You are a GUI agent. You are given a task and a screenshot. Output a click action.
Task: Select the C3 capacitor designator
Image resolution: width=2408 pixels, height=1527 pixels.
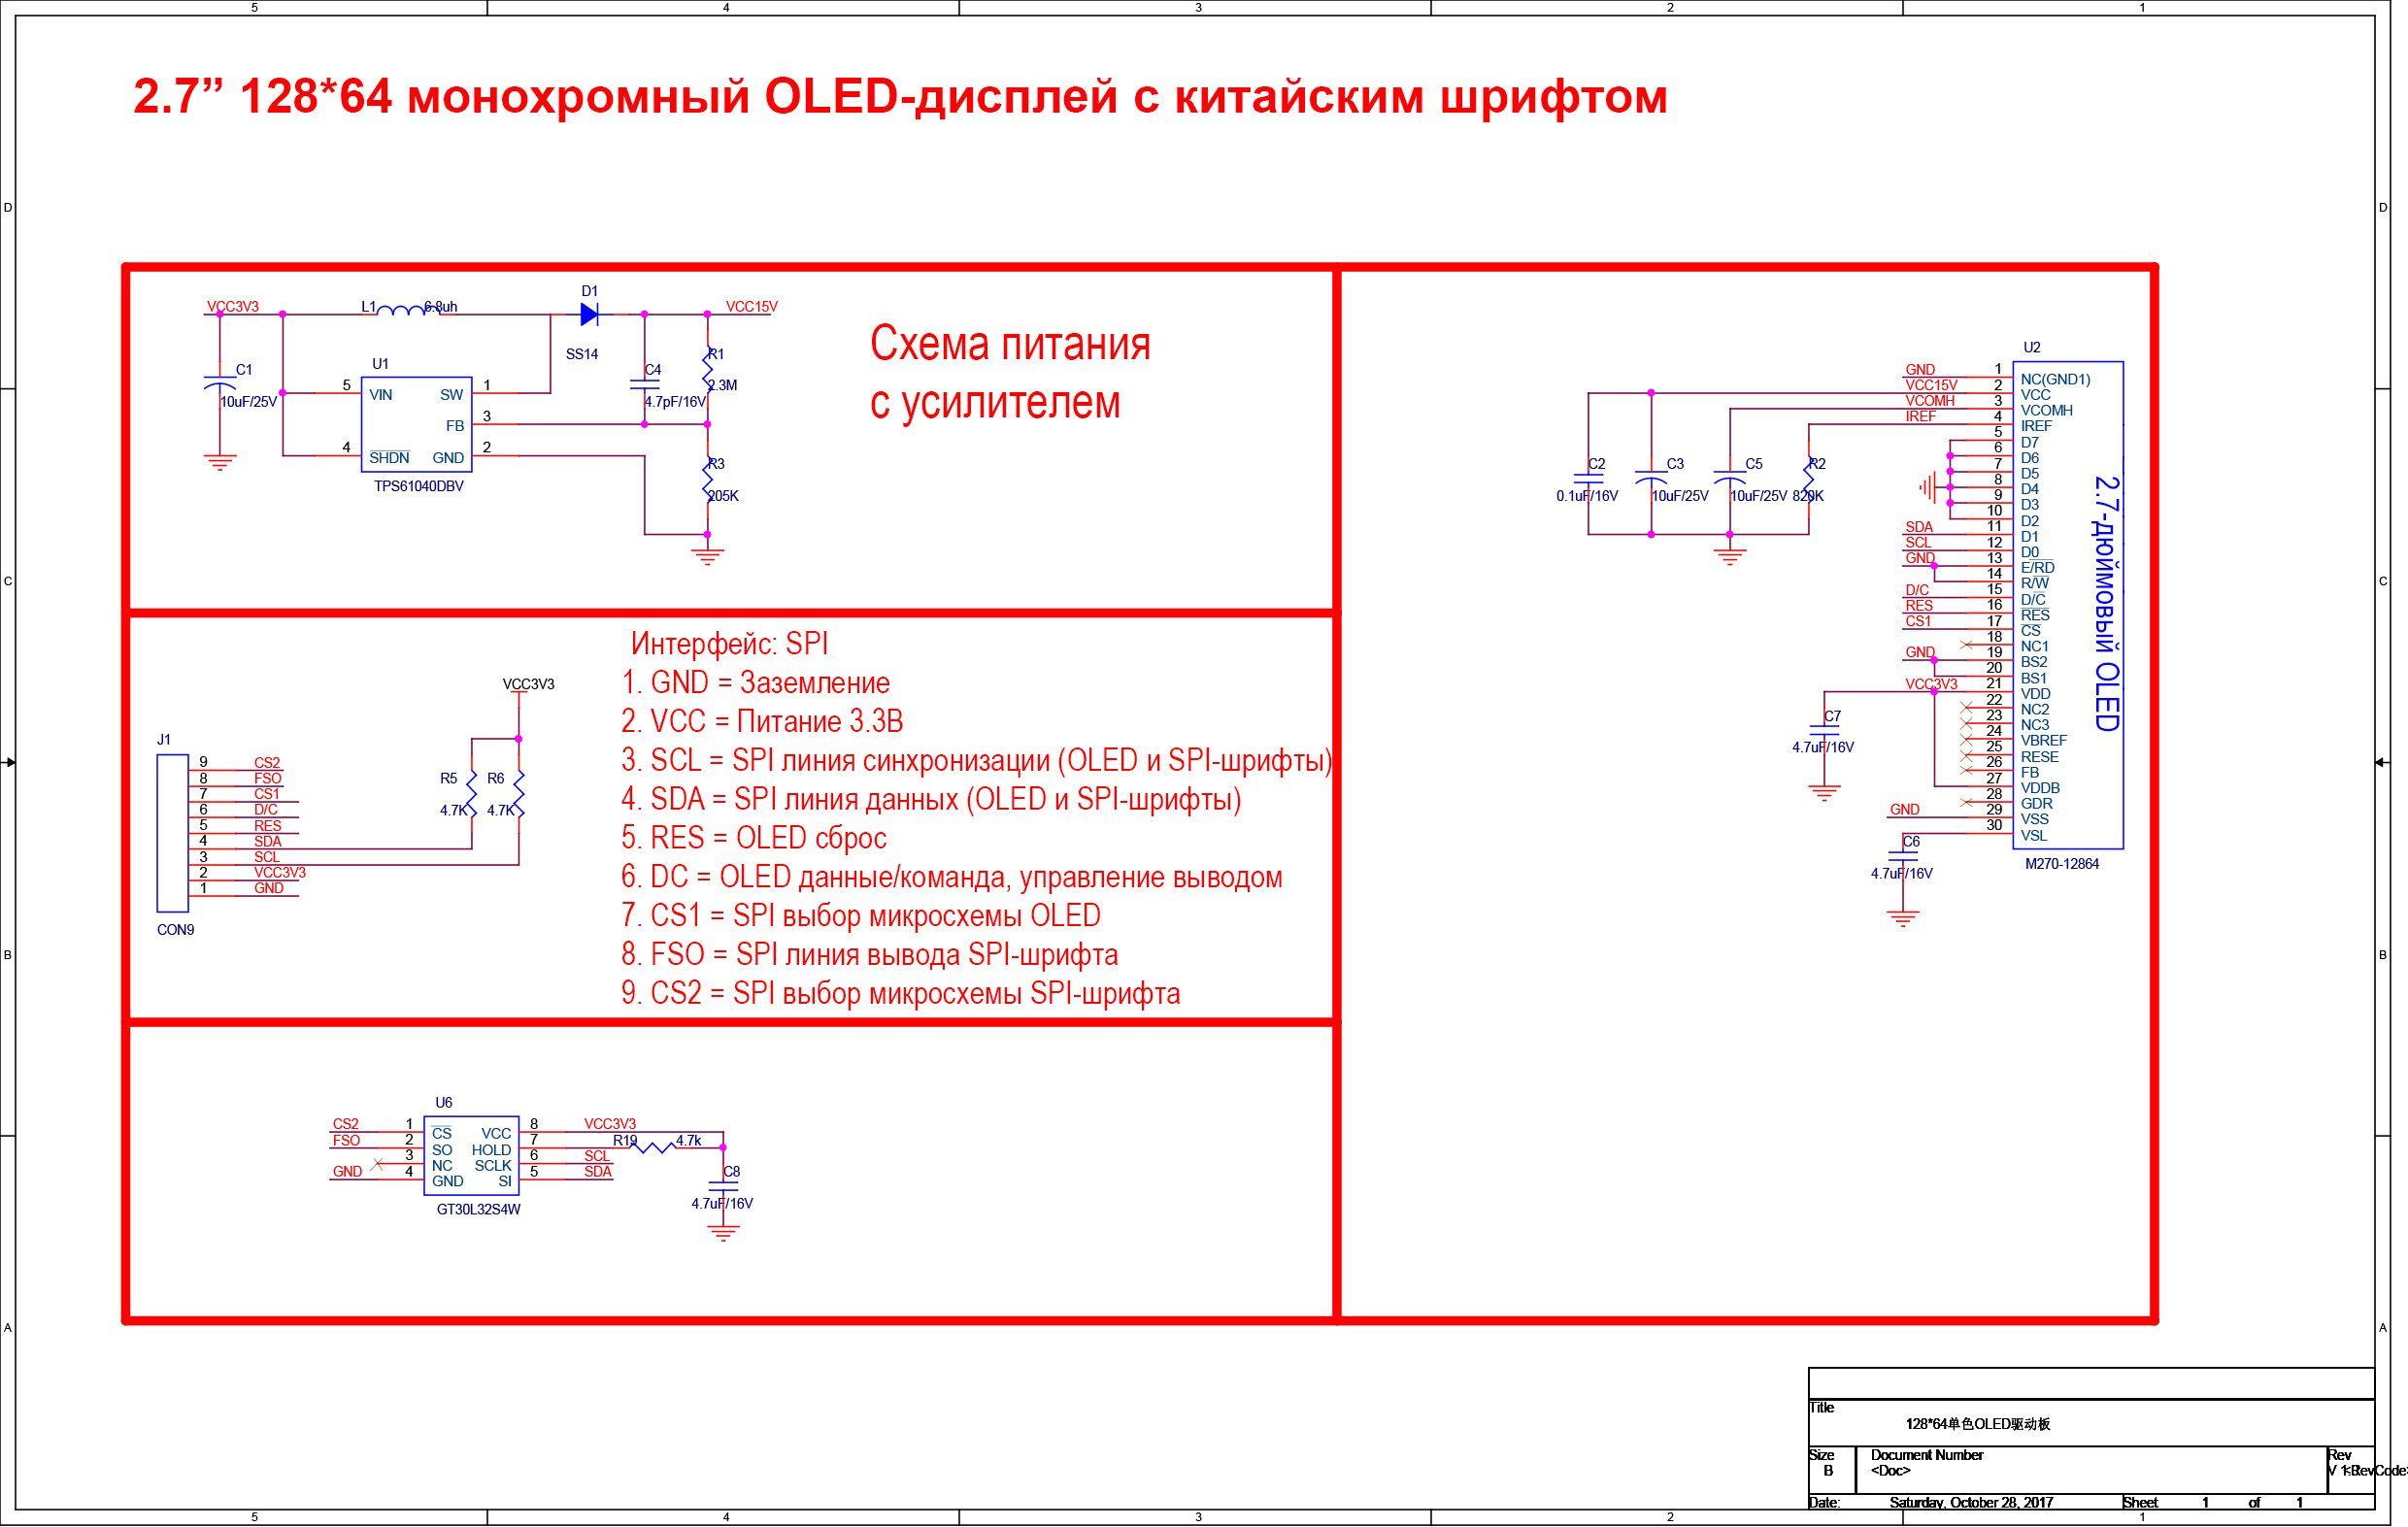[x=1675, y=464]
